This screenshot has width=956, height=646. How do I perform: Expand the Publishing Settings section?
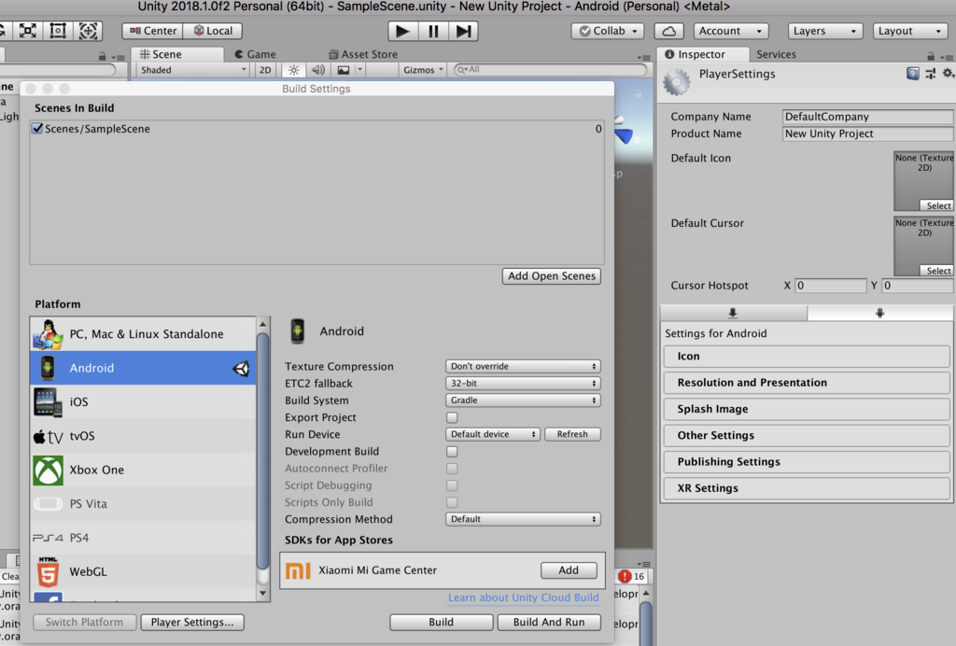807,462
